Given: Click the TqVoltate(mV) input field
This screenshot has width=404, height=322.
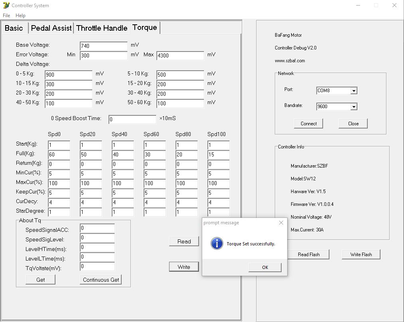Looking at the screenshot, I should (97, 266).
